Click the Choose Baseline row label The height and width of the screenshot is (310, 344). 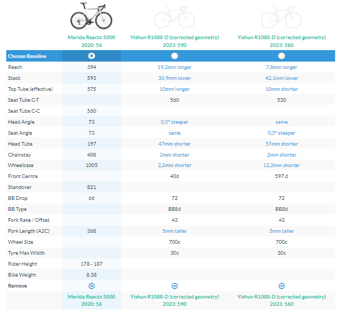pos(27,56)
